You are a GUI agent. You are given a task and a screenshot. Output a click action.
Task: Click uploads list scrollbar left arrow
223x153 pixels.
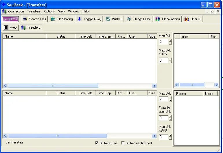coord(5,136)
